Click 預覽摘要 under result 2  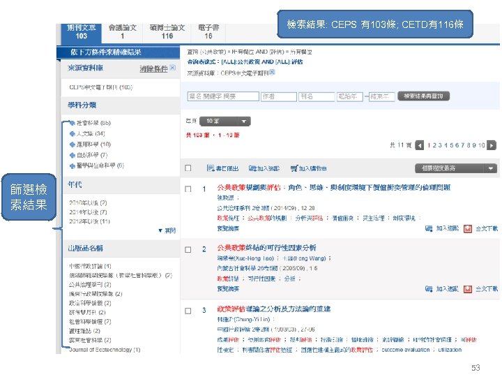(x=228, y=289)
